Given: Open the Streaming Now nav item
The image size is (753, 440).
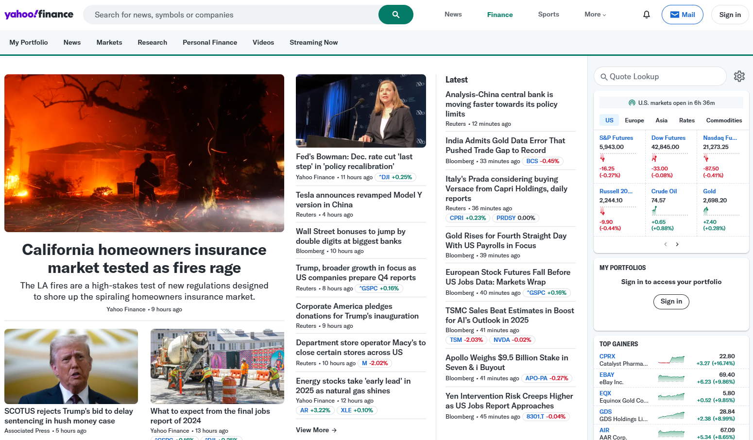Looking at the screenshot, I should coord(313,42).
